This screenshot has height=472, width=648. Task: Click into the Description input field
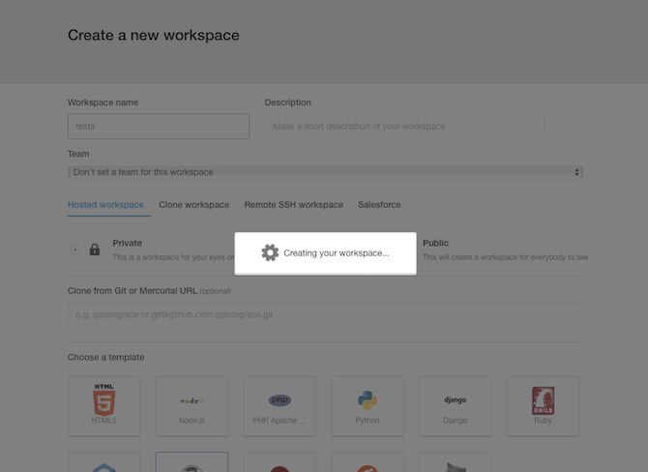point(404,127)
